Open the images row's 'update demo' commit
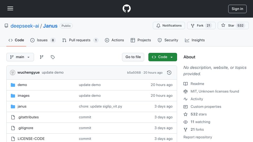The width and height of the screenshot is (253, 142). coord(90,96)
